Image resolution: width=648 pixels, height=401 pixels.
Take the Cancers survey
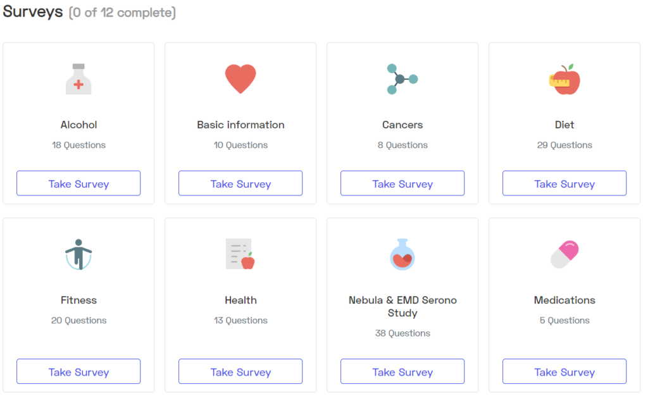(x=402, y=183)
